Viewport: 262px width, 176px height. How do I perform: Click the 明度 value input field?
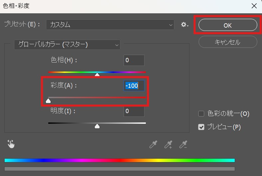(x=134, y=111)
